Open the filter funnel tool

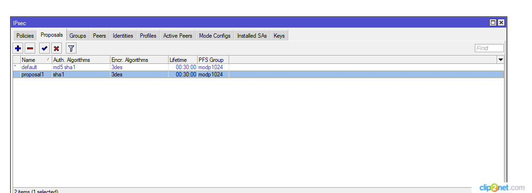71,48
